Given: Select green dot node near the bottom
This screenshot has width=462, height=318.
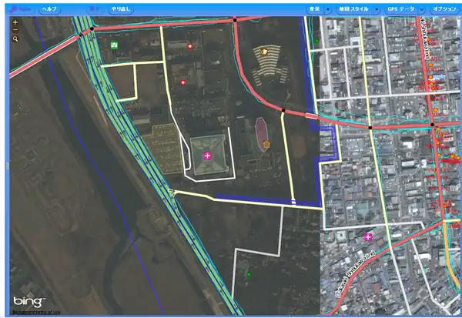Looking at the screenshot, I should click(248, 273).
